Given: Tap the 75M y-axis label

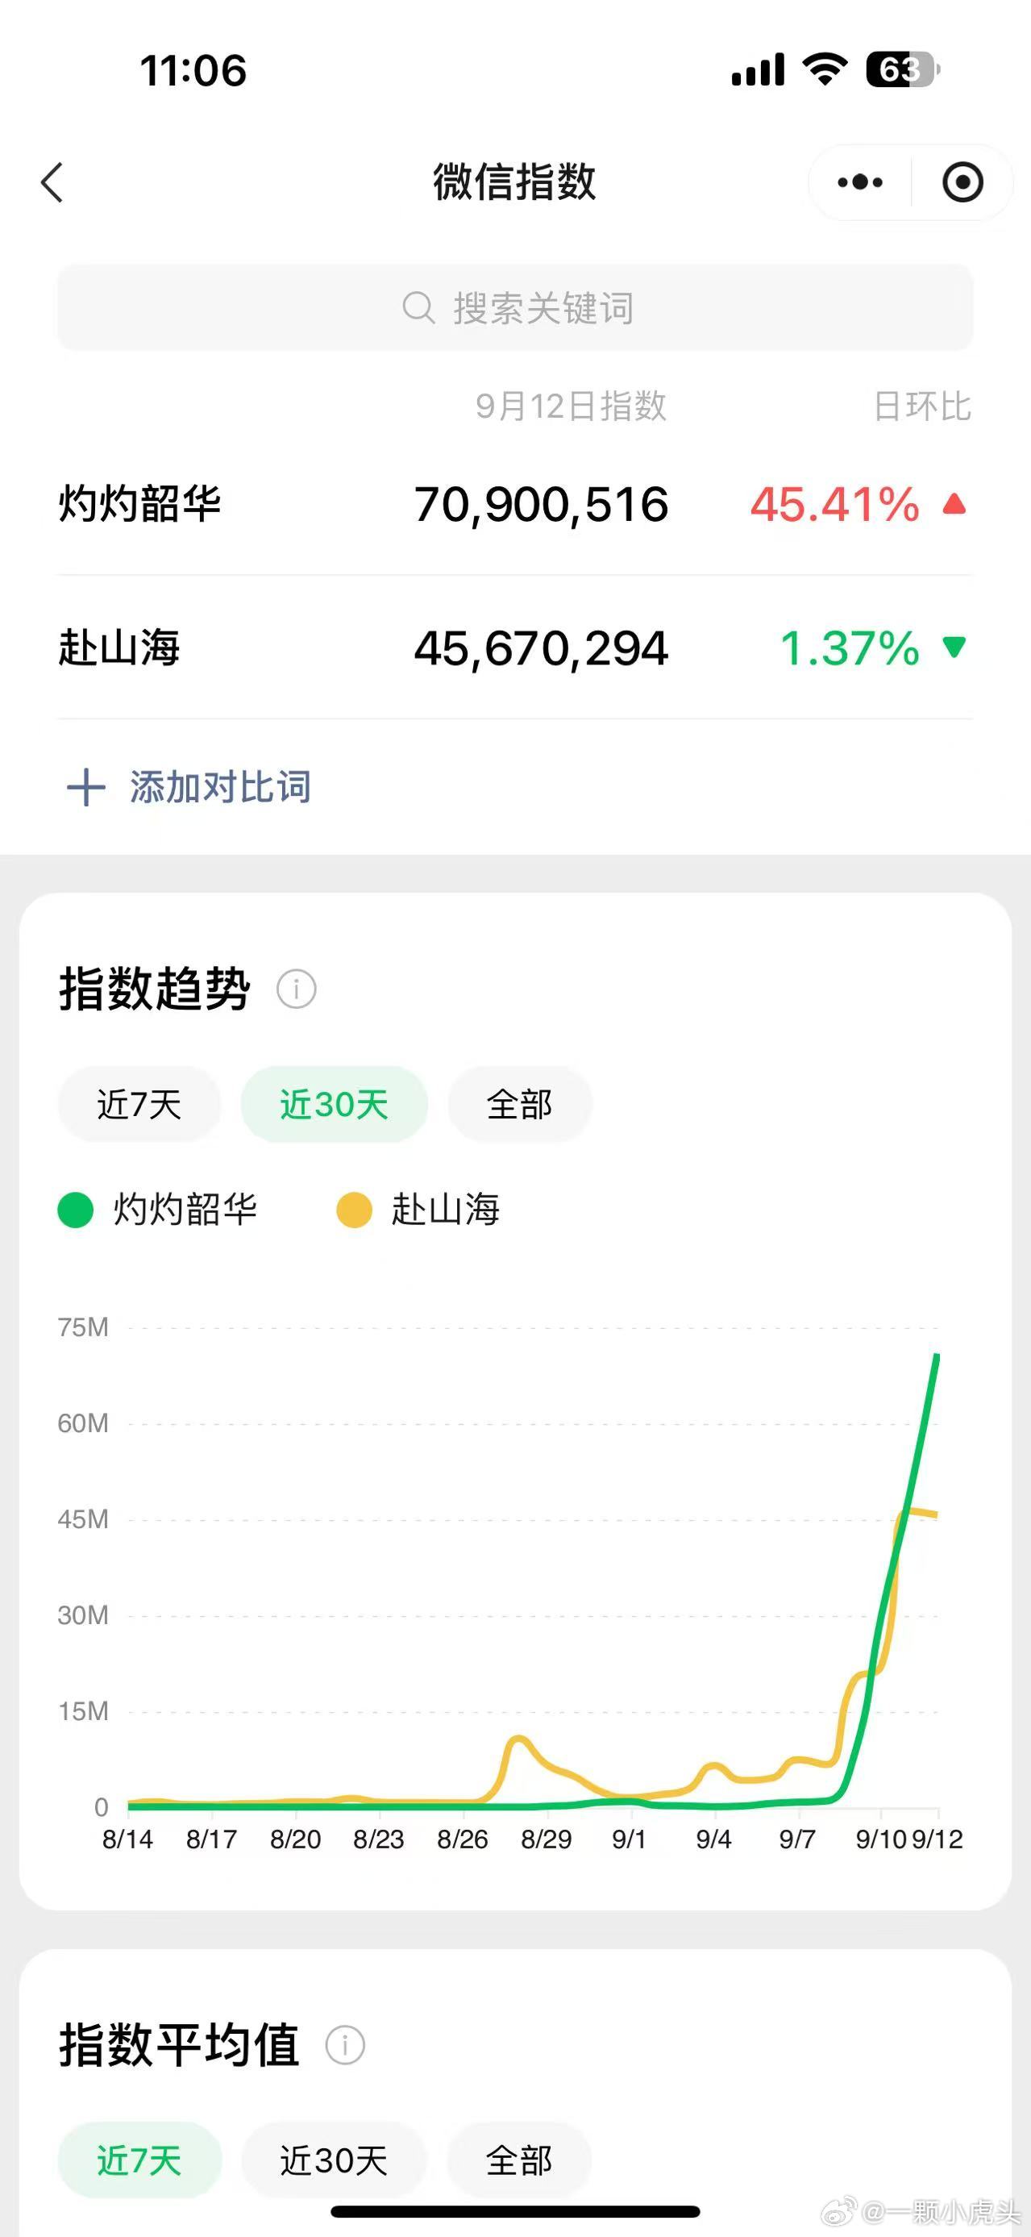Looking at the screenshot, I should coord(82,1327).
